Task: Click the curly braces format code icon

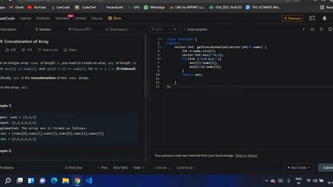Action: coord(312,29)
